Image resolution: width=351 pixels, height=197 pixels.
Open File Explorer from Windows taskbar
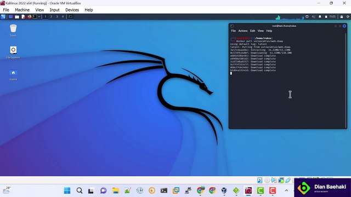pos(116,190)
